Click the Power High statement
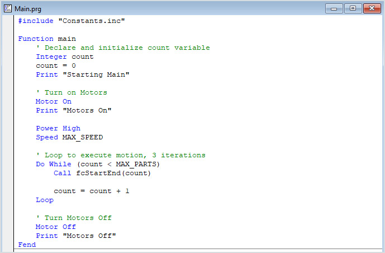This screenshot has width=385, height=253. tap(58, 128)
